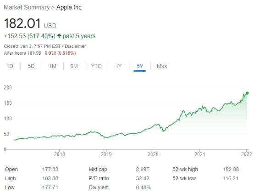Click the Apple Inc title text
This screenshot has width=254, height=193.
tap(69, 7)
